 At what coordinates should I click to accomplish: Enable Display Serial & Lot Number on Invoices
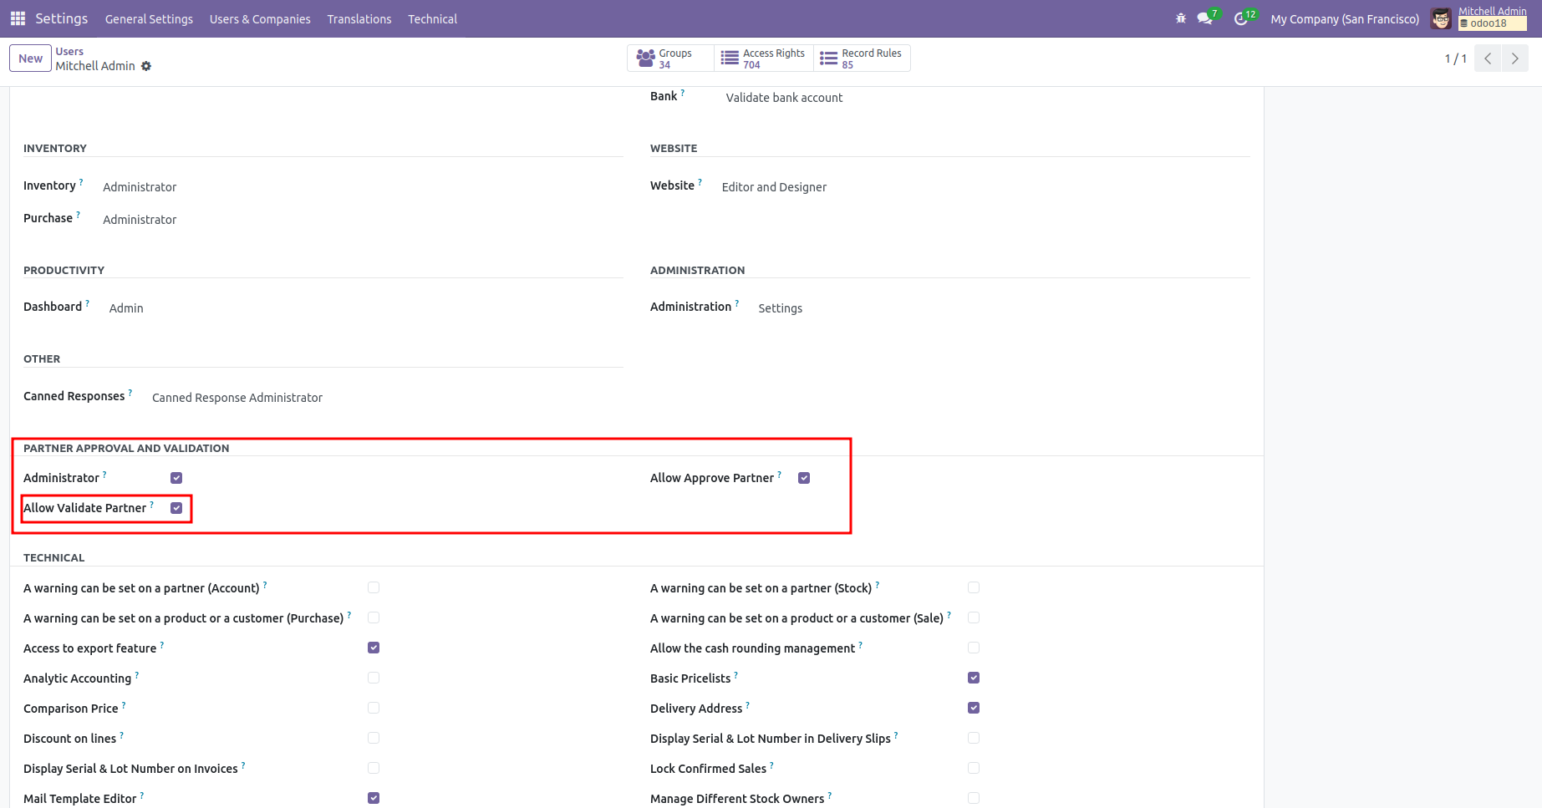(x=374, y=768)
